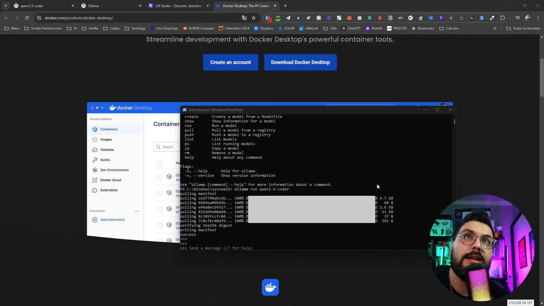Bookmark this page with the star icon
Screen dimensions: 544x306
tap(254, 18)
